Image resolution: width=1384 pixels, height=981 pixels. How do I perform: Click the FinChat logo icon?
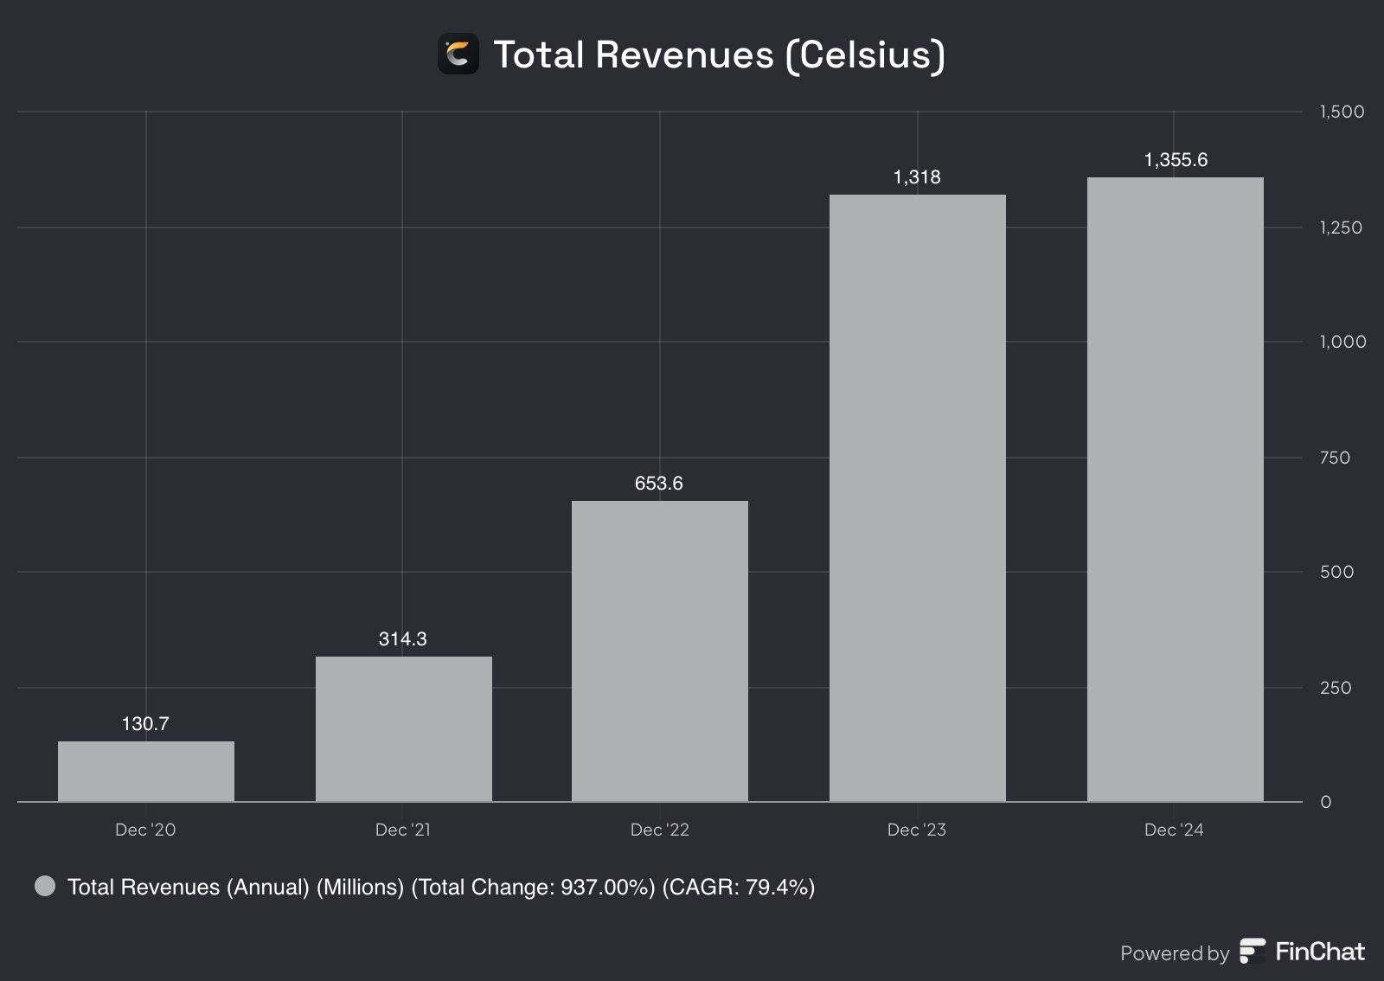[1253, 951]
